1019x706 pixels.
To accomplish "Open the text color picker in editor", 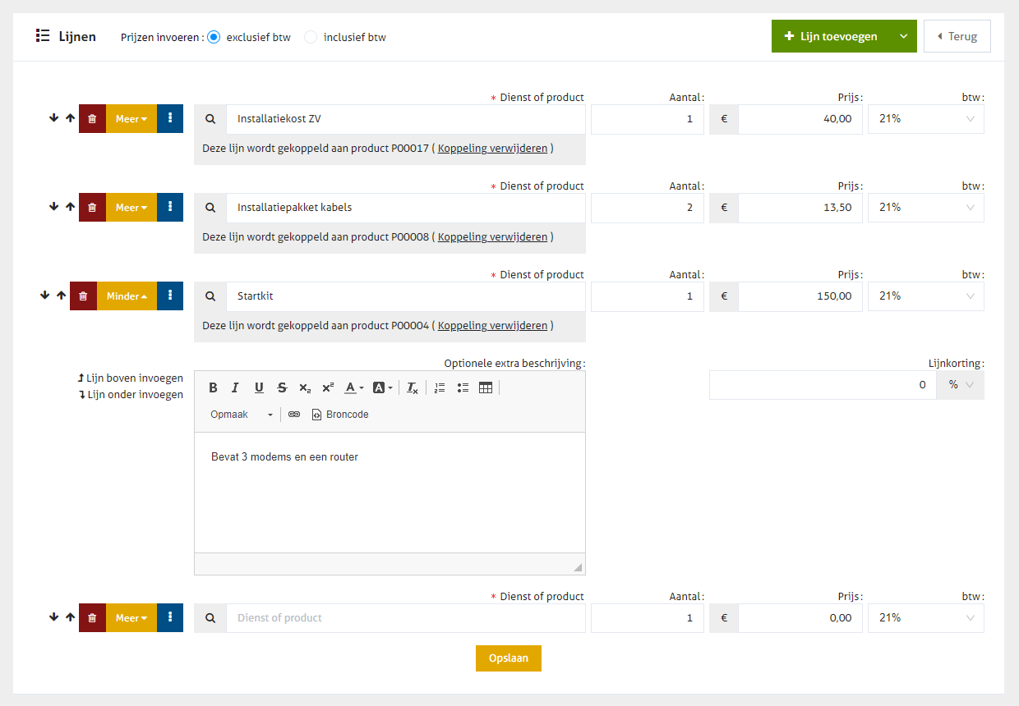I will 353,387.
